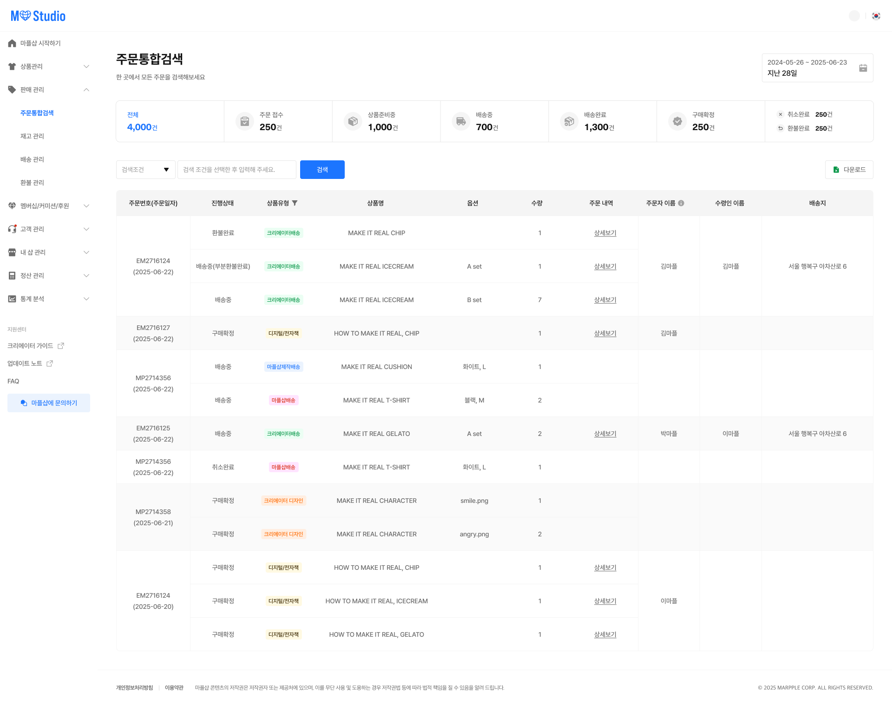Screen dimensions: 892x706
Task: Click the info icon beside 주문자 이름
Action: 681,203
